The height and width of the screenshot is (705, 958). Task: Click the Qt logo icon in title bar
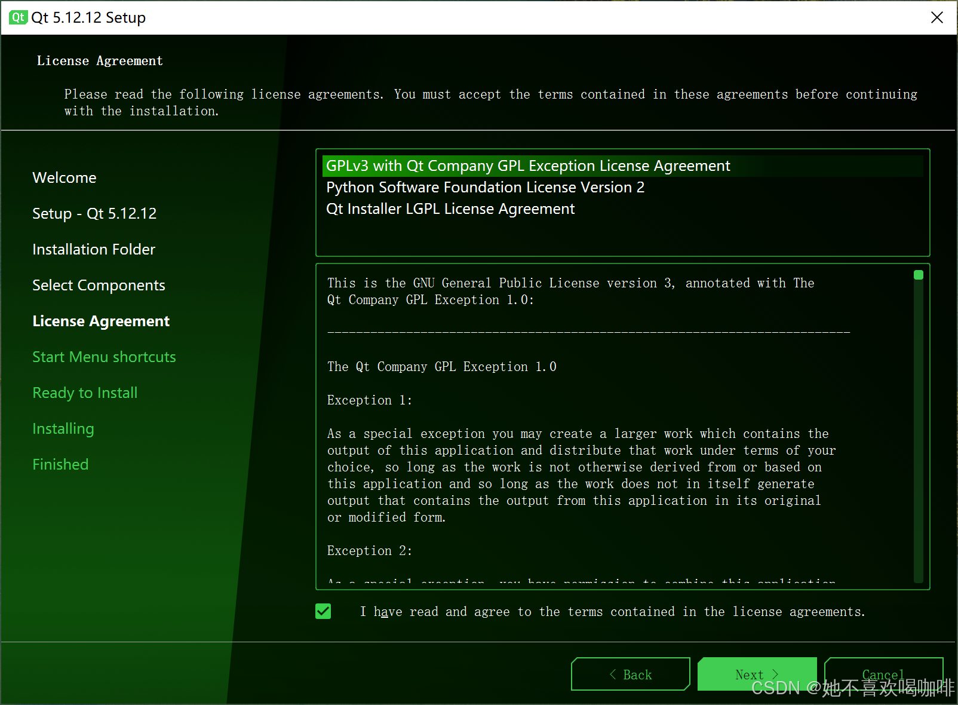click(x=18, y=17)
